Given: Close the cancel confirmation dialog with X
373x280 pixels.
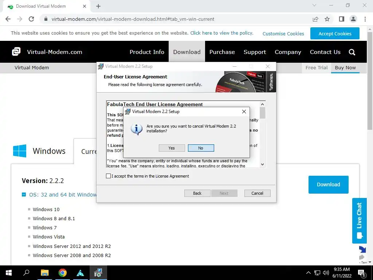Looking at the screenshot, I should (244, 112).
